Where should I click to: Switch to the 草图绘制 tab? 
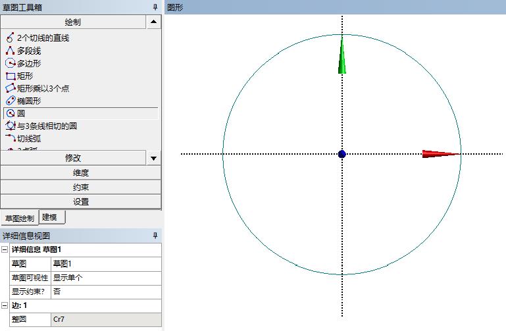click(19, 218)
